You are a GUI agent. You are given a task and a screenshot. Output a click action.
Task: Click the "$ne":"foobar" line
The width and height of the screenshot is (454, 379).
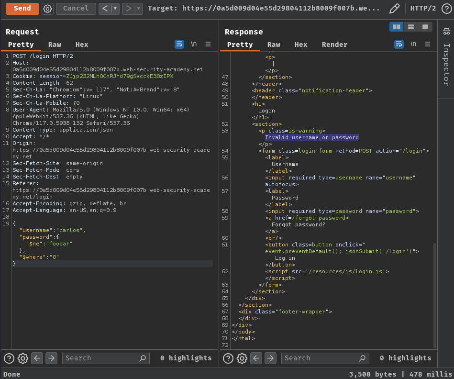pos(49,244)
